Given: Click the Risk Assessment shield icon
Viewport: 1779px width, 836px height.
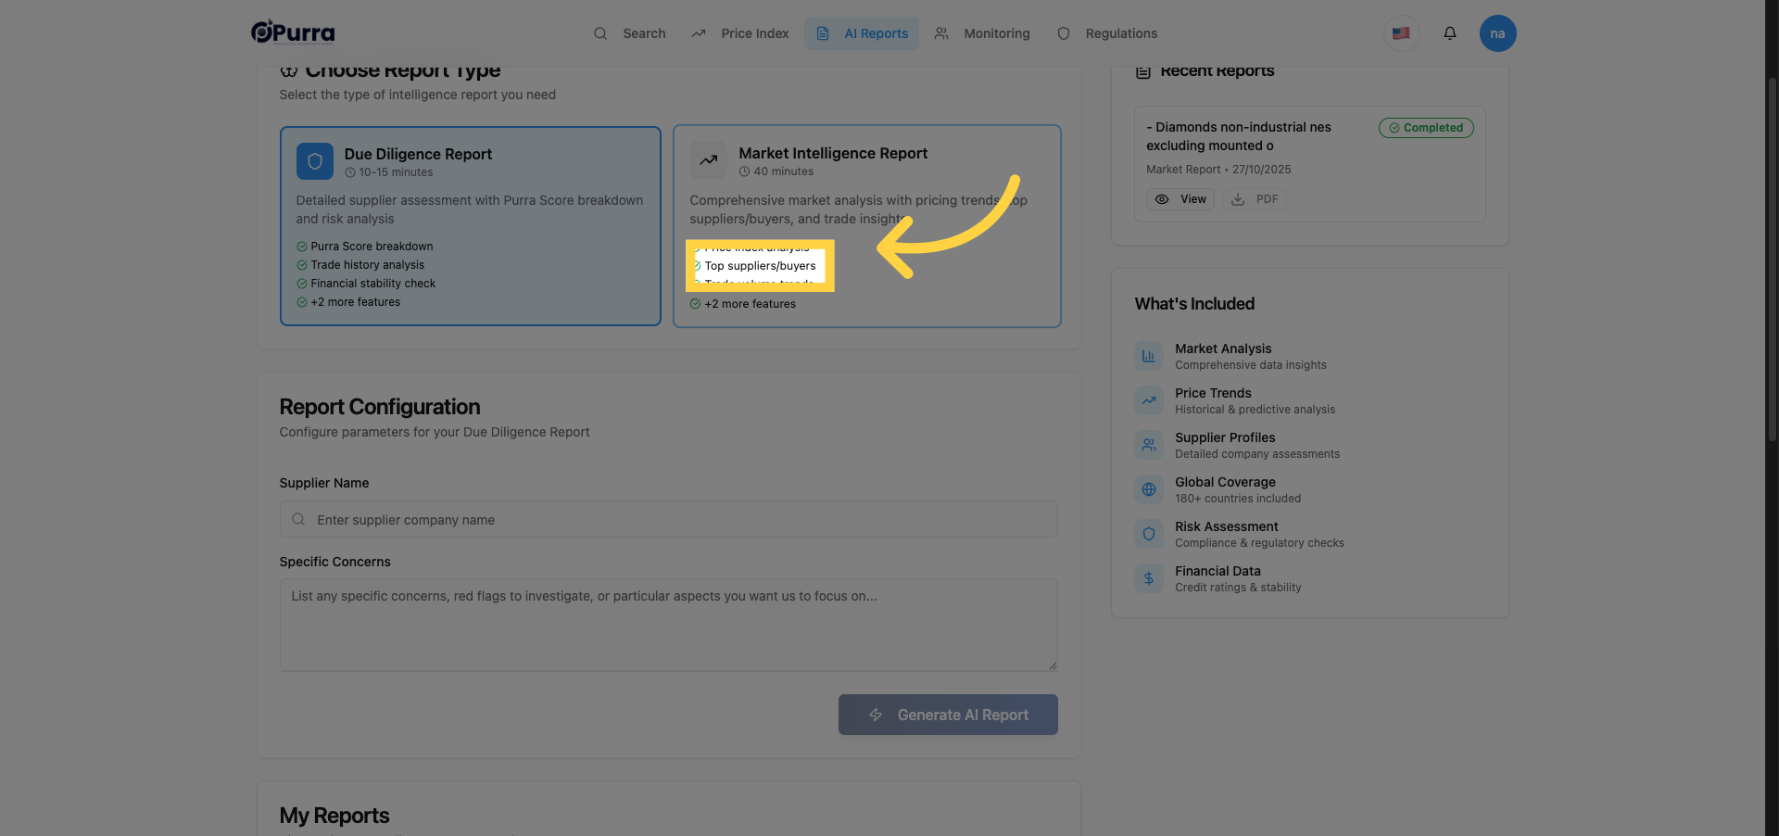Looking at the screenshot, I should click(x=1149, y=534).
